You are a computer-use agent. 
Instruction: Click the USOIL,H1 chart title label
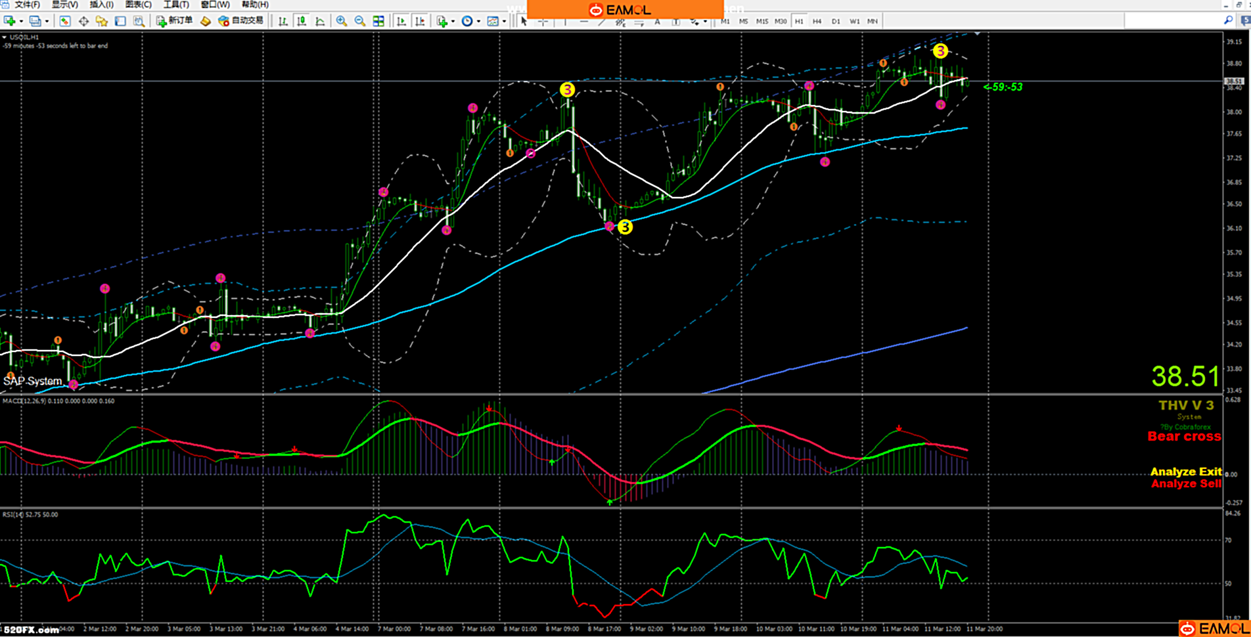point(24,37)
